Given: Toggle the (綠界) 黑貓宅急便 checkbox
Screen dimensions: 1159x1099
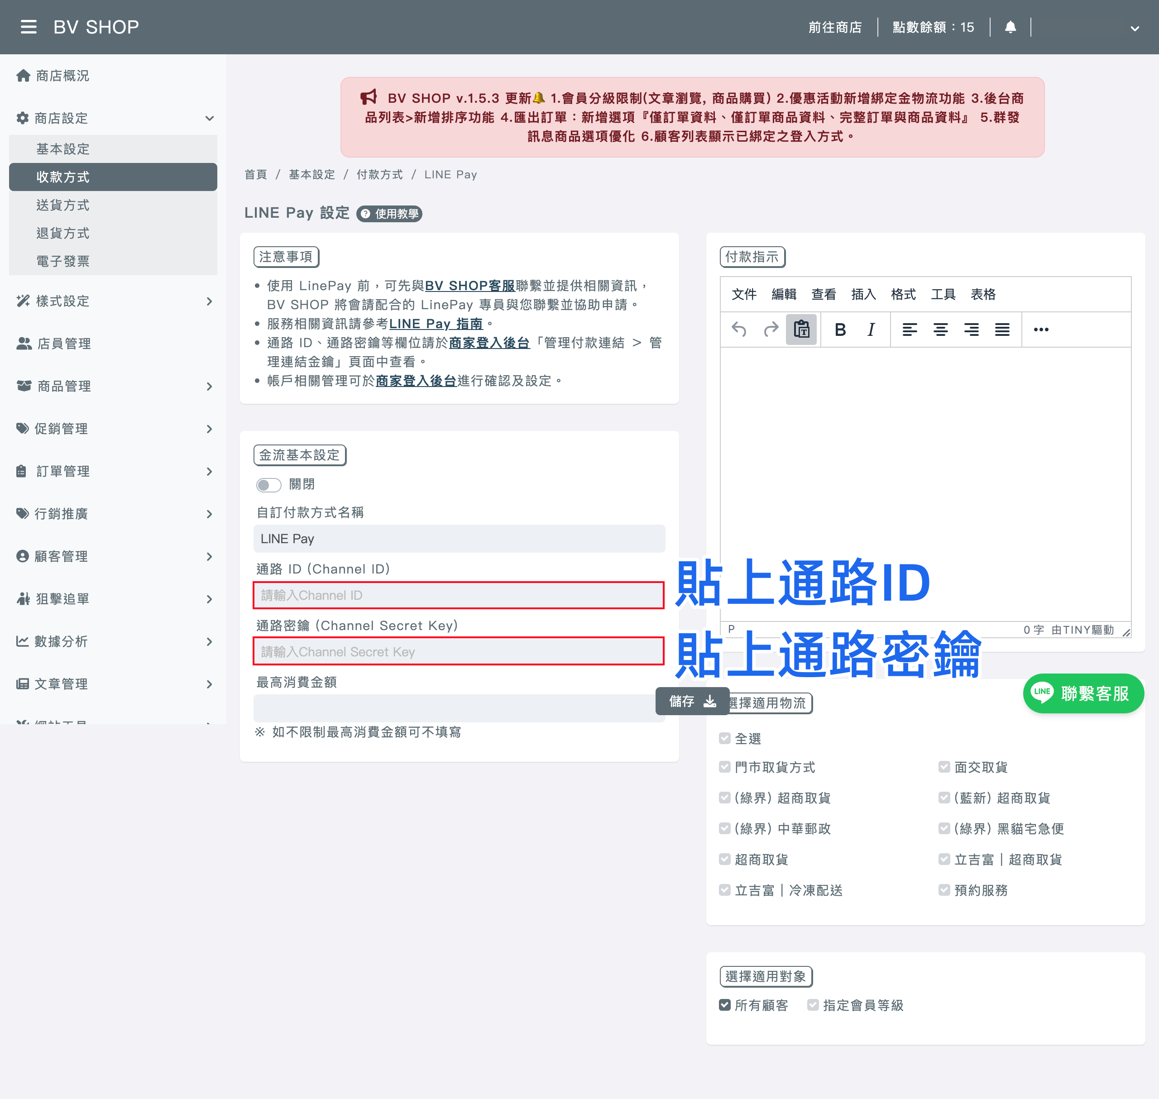Looking at the screenshot, I should (x=944, y=828).
